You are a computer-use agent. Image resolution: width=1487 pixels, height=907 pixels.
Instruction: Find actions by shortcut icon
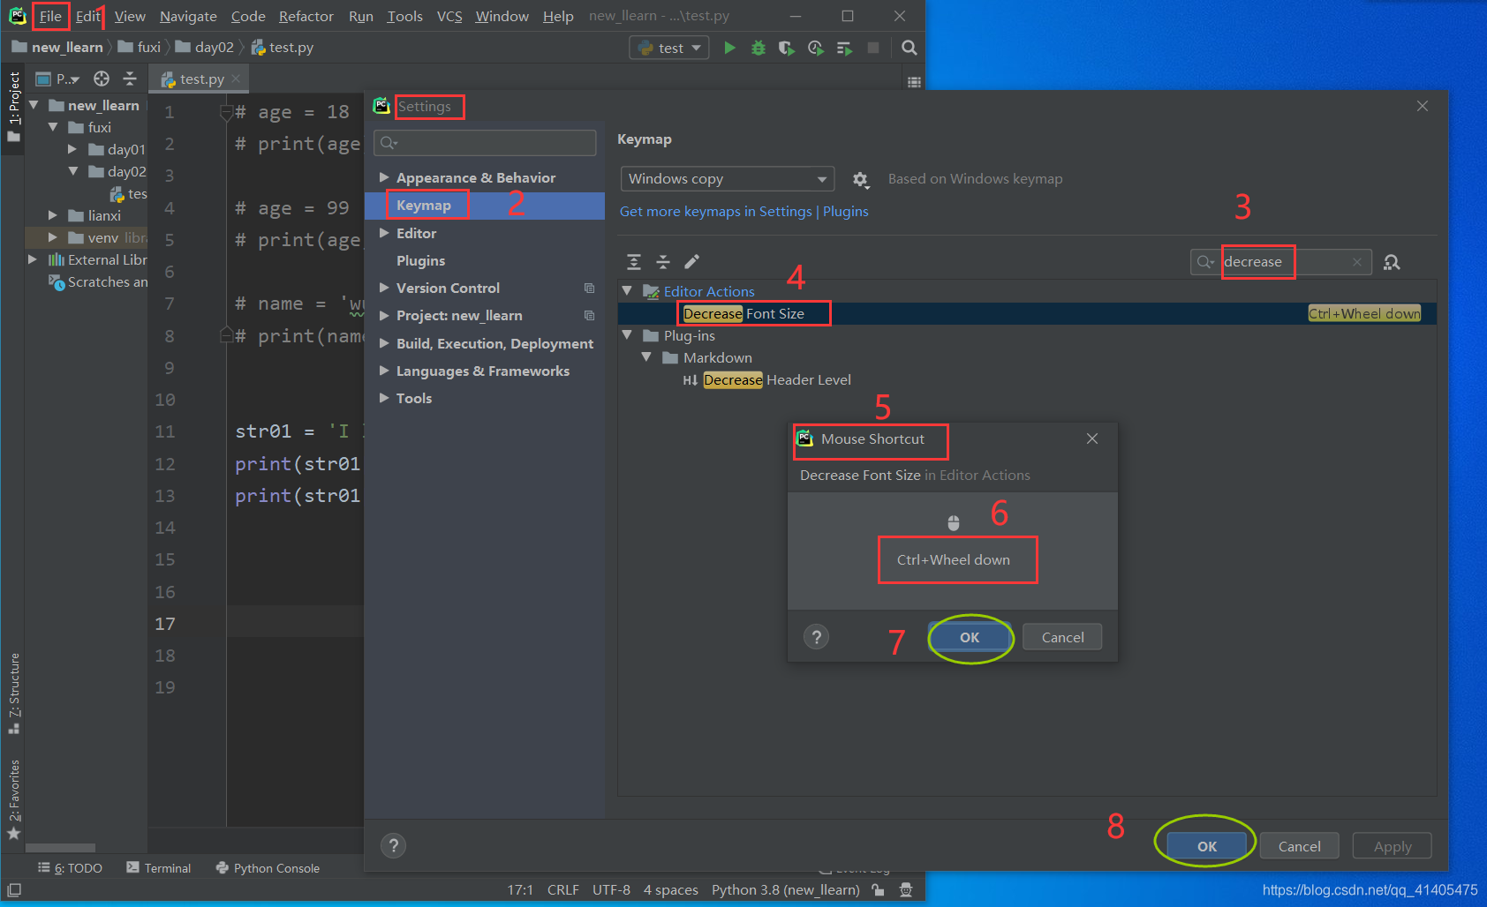(x=1392, y=262)
